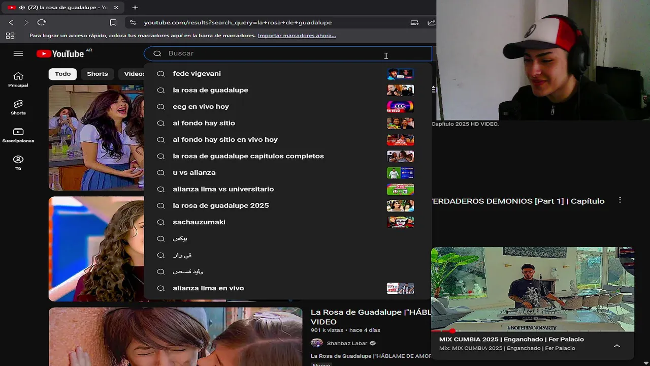Open the HÁBLAME video title link
The image size is (650, 366).
(370, 317)
